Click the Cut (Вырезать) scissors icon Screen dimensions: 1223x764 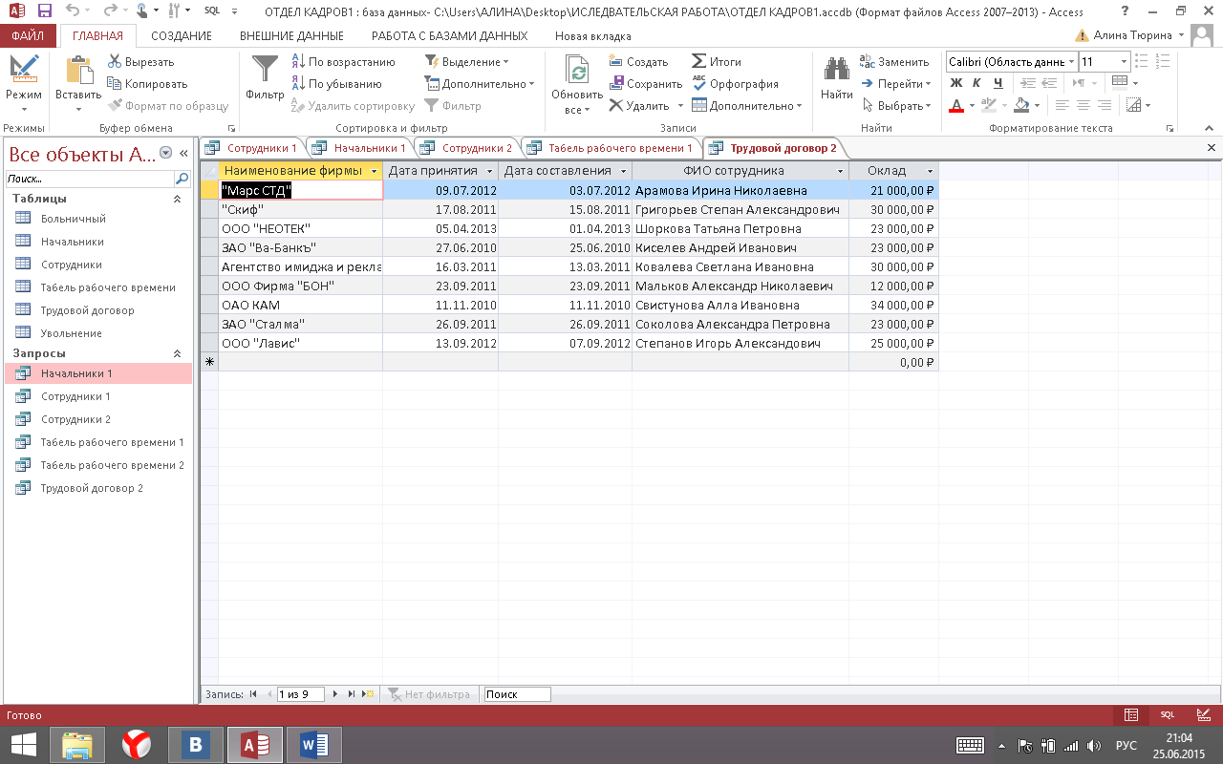pyautogui.click(x=115, y=62)
